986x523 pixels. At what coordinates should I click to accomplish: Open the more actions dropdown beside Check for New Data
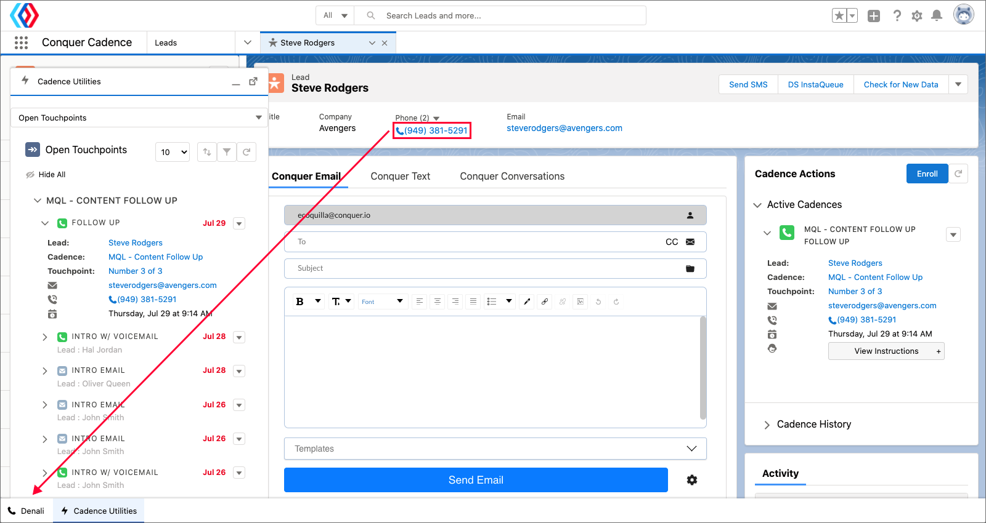958,84
